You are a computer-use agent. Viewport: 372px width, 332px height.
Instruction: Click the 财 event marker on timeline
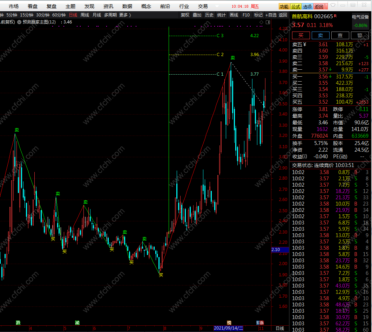click(258, 323)
